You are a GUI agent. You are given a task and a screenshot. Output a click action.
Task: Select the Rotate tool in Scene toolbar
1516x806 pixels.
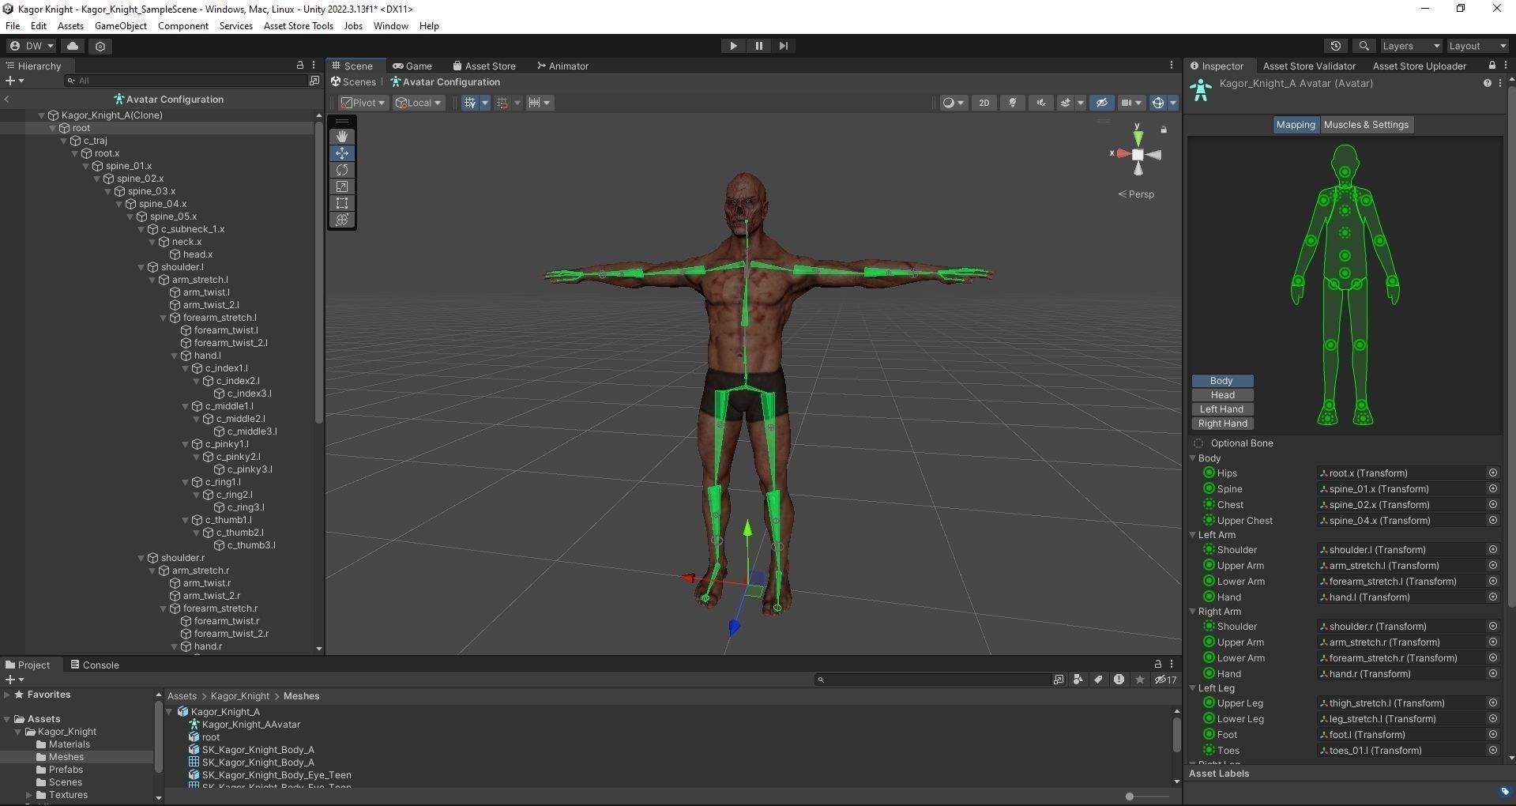342,170
